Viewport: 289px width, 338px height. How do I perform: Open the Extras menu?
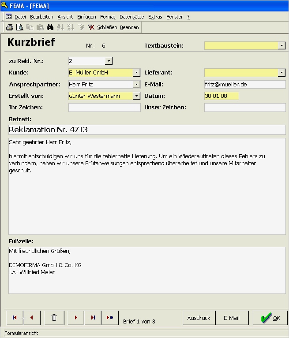point(155,17)
